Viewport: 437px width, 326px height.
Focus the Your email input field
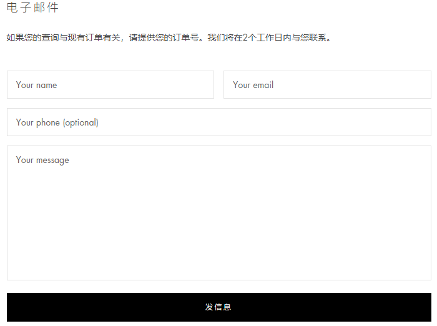(327, 84)
